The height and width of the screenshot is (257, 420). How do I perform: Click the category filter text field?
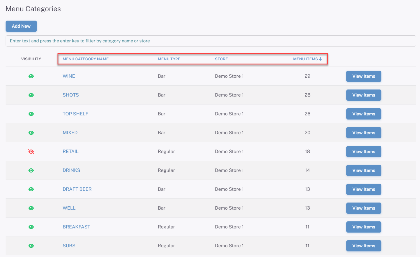pos(211,41)
